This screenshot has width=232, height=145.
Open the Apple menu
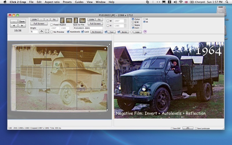pyautogui.click(x=5, y=2)
